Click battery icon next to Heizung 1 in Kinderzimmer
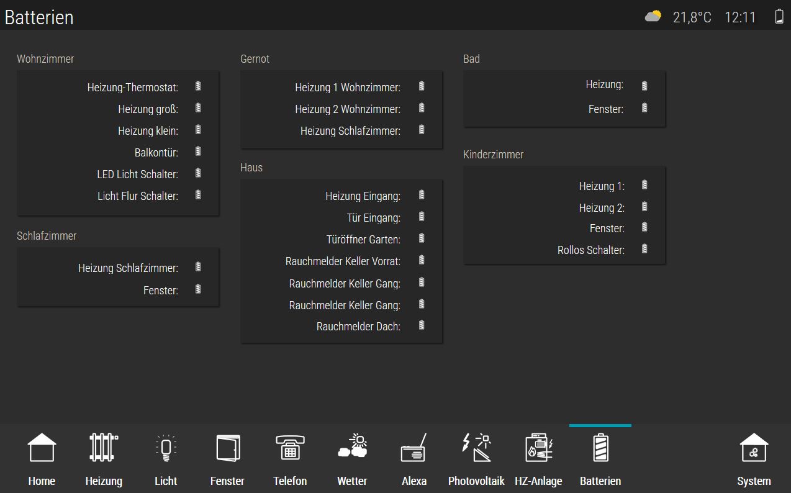 pos(644,184)
